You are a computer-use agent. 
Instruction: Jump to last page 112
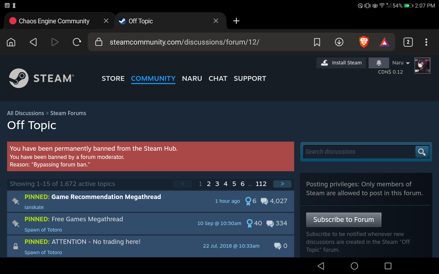pos(261,184)
